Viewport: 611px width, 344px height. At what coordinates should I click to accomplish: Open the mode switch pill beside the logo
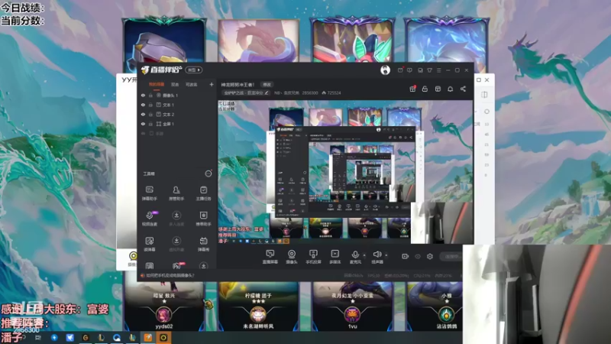[194, 70]
